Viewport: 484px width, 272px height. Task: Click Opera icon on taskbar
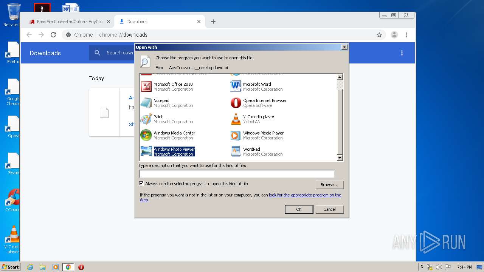[81, 267]
